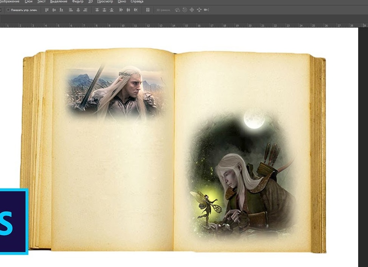Open the Изображение menu

click(9, 2)
